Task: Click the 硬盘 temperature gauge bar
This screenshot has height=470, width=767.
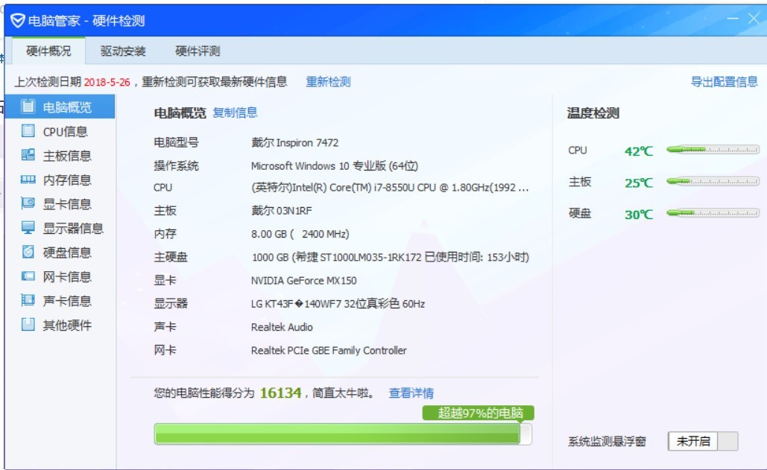Action: [x=713, y=213]
